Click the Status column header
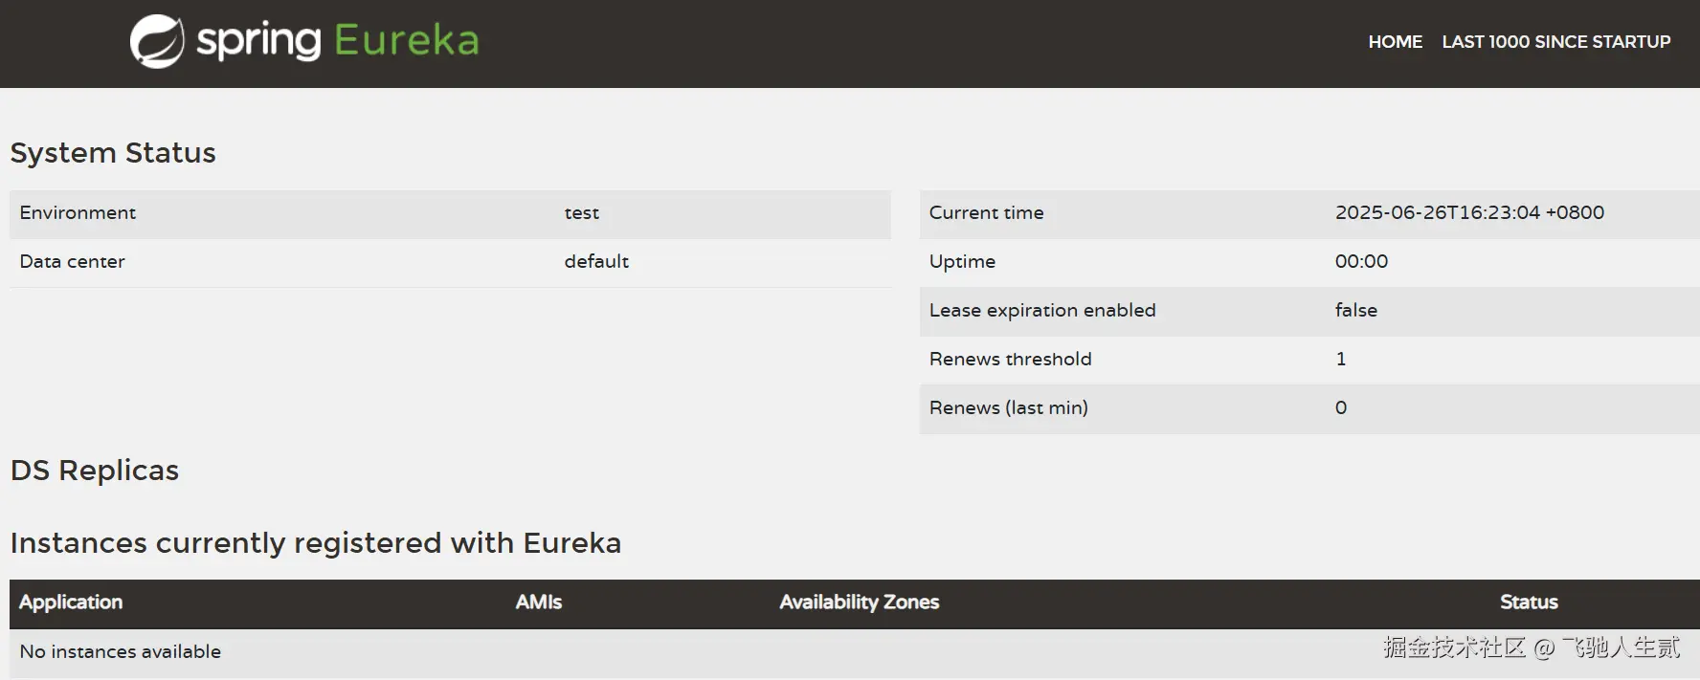This screenshot has height=680, width=1700. coord(1529,603)
